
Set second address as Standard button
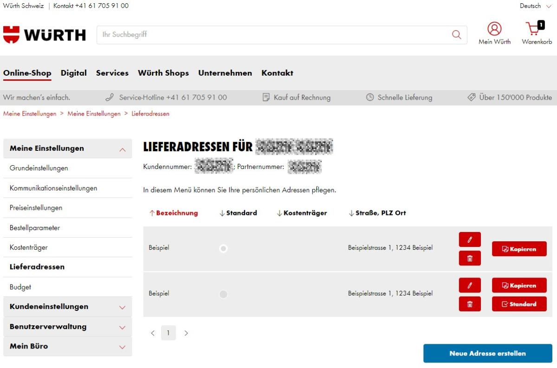(519, 304)
